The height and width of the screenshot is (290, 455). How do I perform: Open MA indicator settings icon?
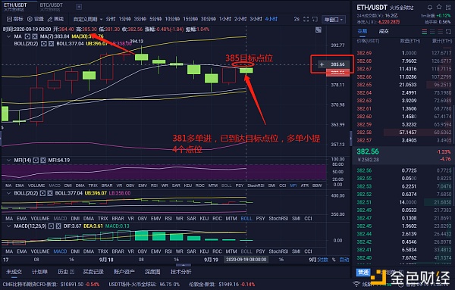pyautogui.click(x=27, y=36)
